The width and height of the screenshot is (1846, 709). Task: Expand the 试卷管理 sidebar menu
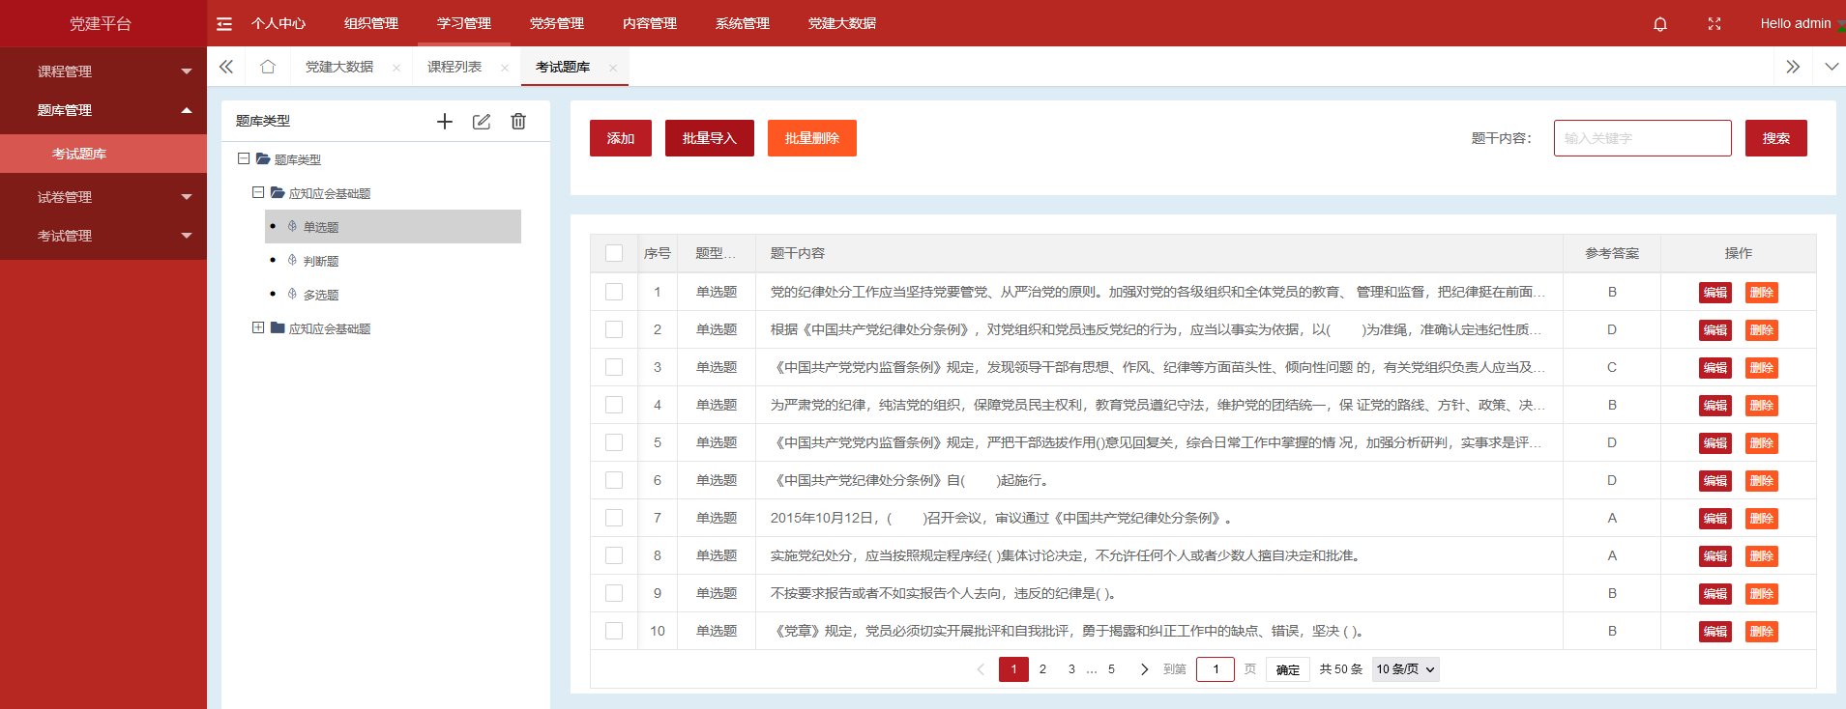click(x=103, y=197)
